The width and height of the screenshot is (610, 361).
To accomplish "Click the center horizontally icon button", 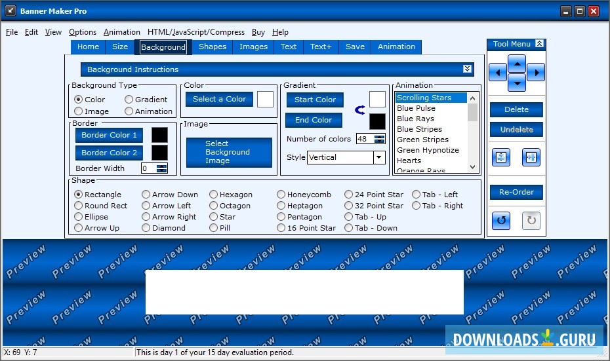I will (x=531, y=157).
